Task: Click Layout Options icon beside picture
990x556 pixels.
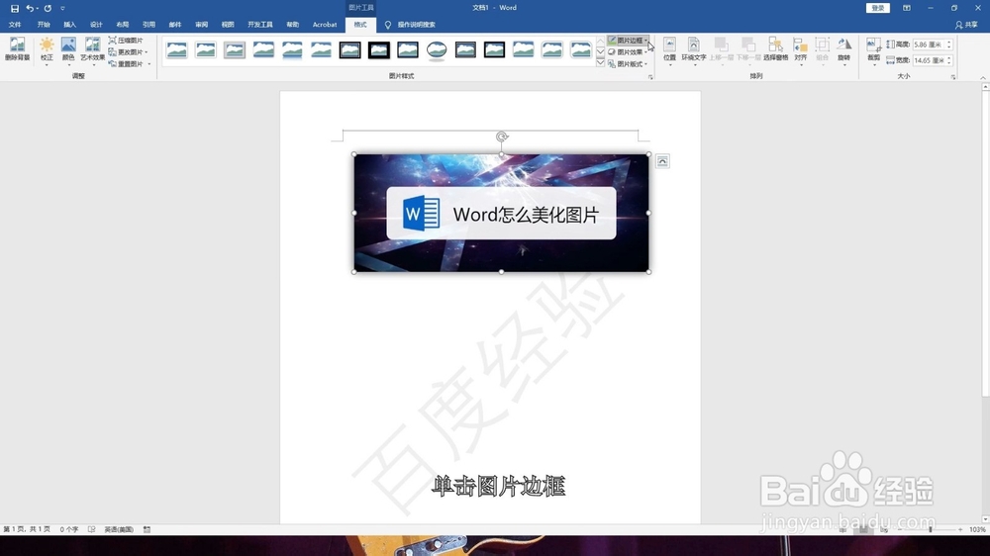Action: pos(662,161)
